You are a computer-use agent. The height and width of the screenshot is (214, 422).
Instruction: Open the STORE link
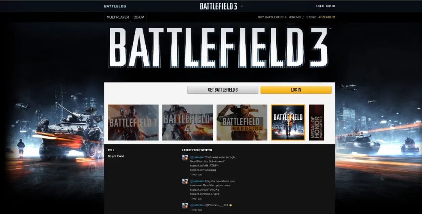tap(311, 17)
